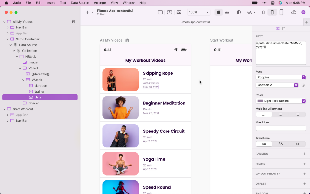
Task: Set transform to capitalized Aa
Action: 264,144
